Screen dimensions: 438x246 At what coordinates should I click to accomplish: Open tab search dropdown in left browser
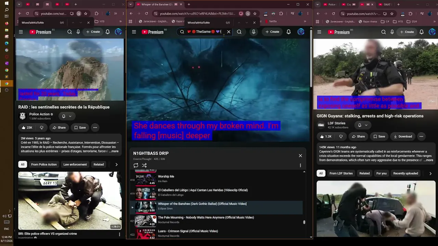(x=19, y=4)
